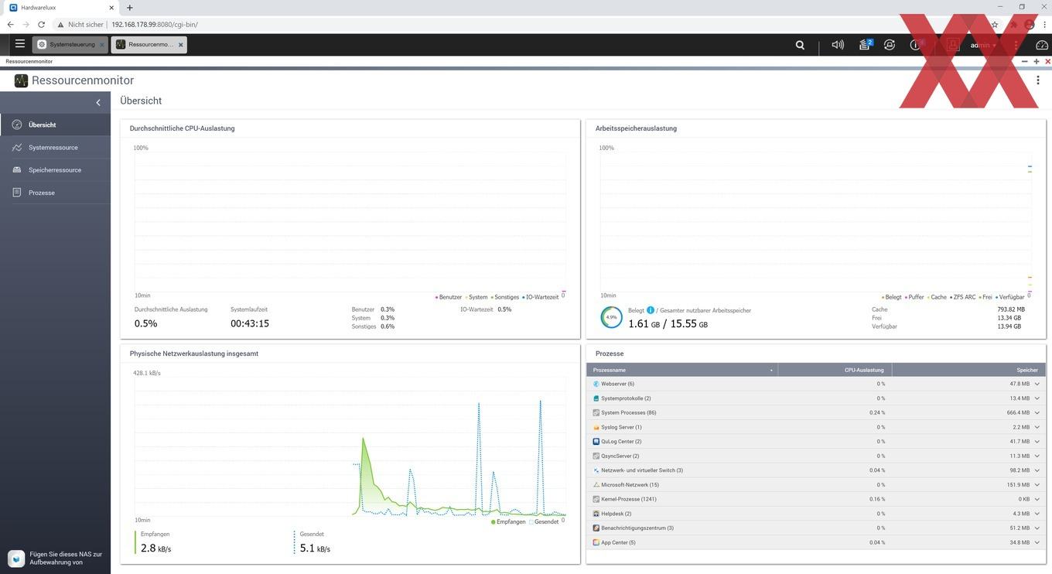Click the QuLog Center process icon
Screen dimensions: 1052x574
click(596, 442)
